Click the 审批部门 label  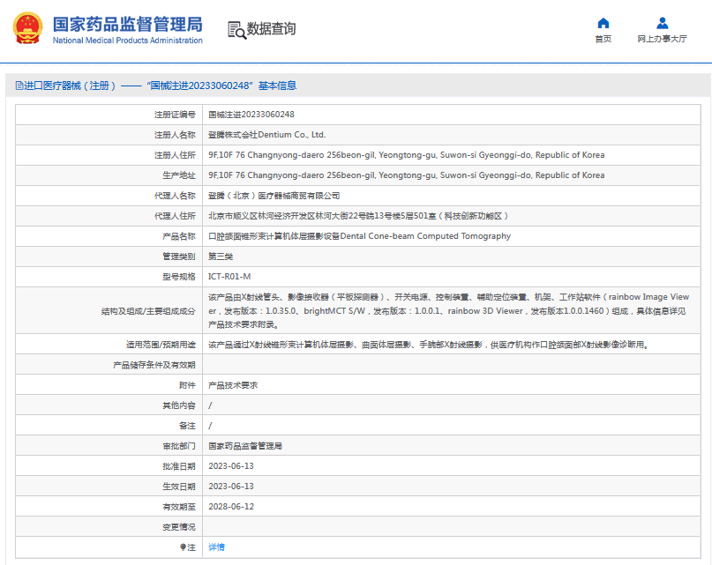[179, 446]
